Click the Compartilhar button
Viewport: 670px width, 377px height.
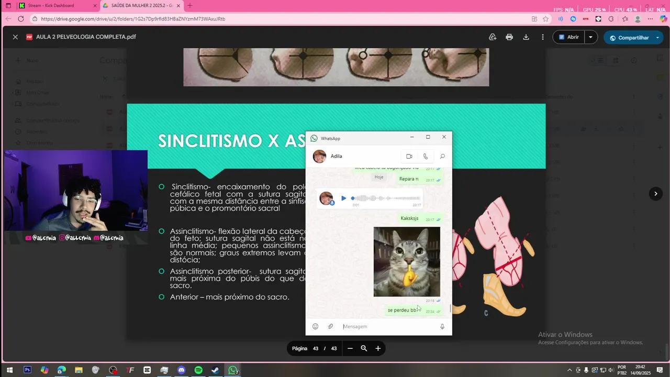[628, 38]
